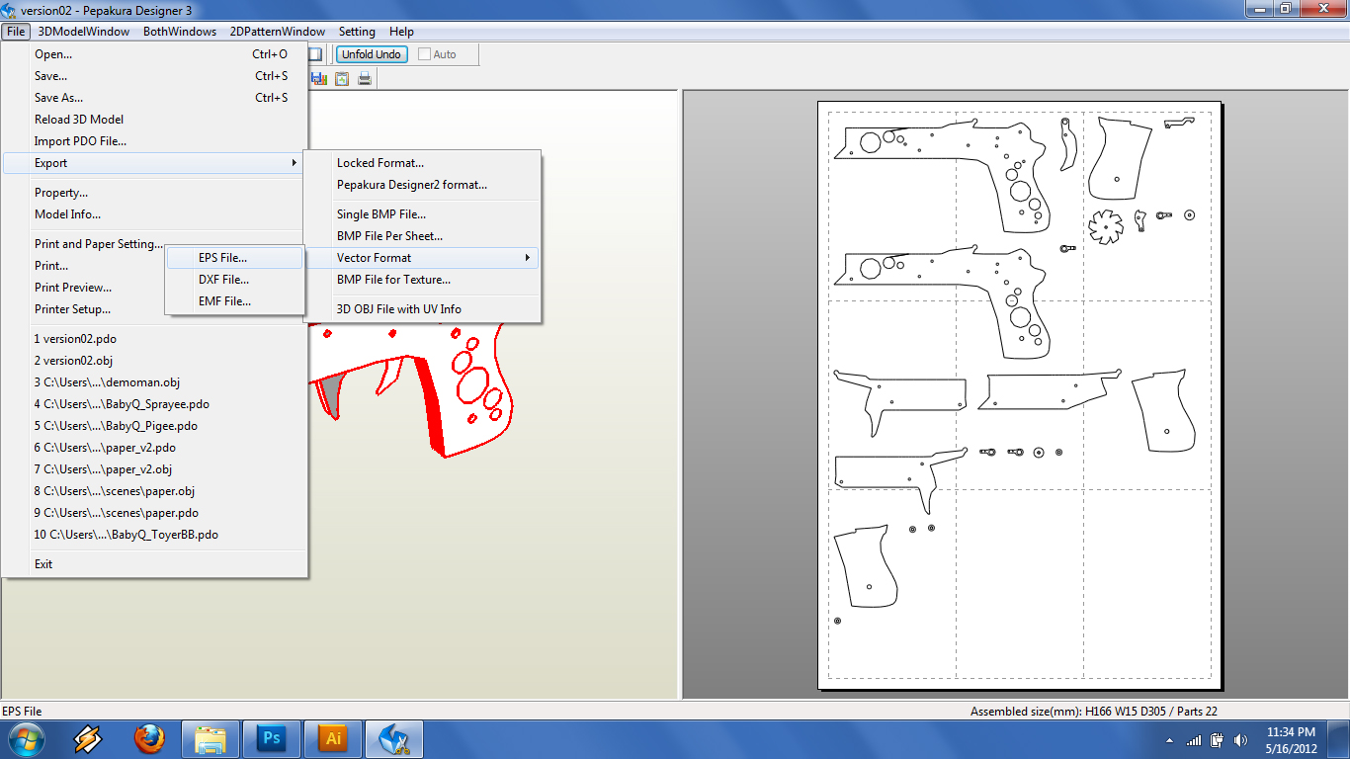Screen dimensions: 1350x759
Task: Open the Help menu
Action: coord(401,32)
